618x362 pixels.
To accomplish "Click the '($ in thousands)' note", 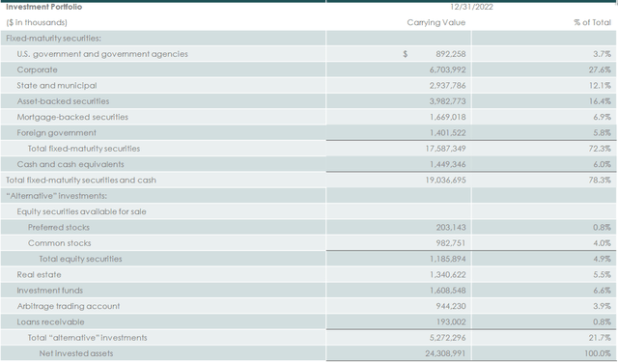I will coord(37,22).
